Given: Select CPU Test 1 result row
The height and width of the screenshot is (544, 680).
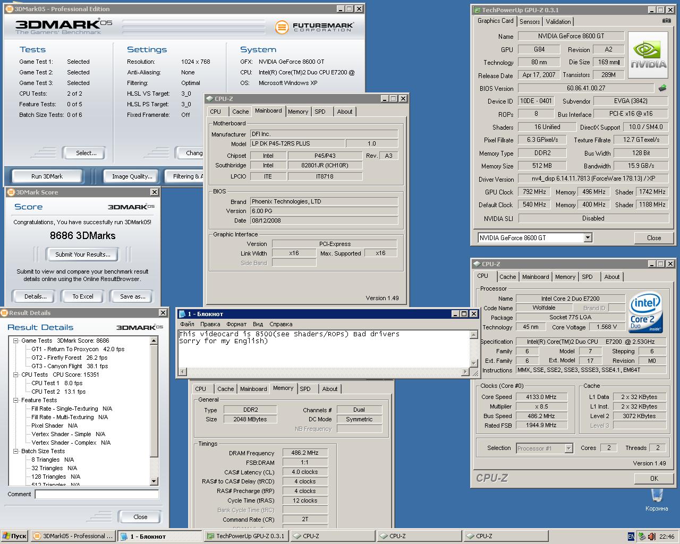Looking at the screenshot, I should 57,383.
